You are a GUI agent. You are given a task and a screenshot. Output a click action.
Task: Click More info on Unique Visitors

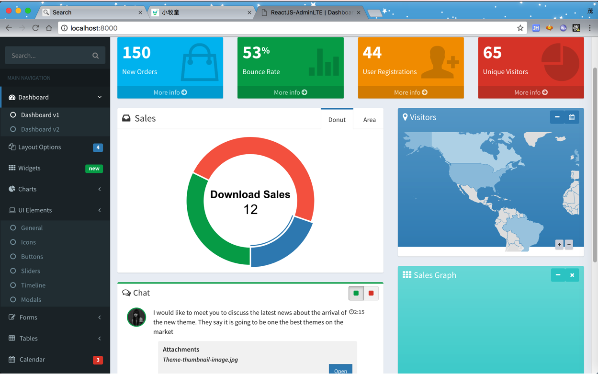531,92
